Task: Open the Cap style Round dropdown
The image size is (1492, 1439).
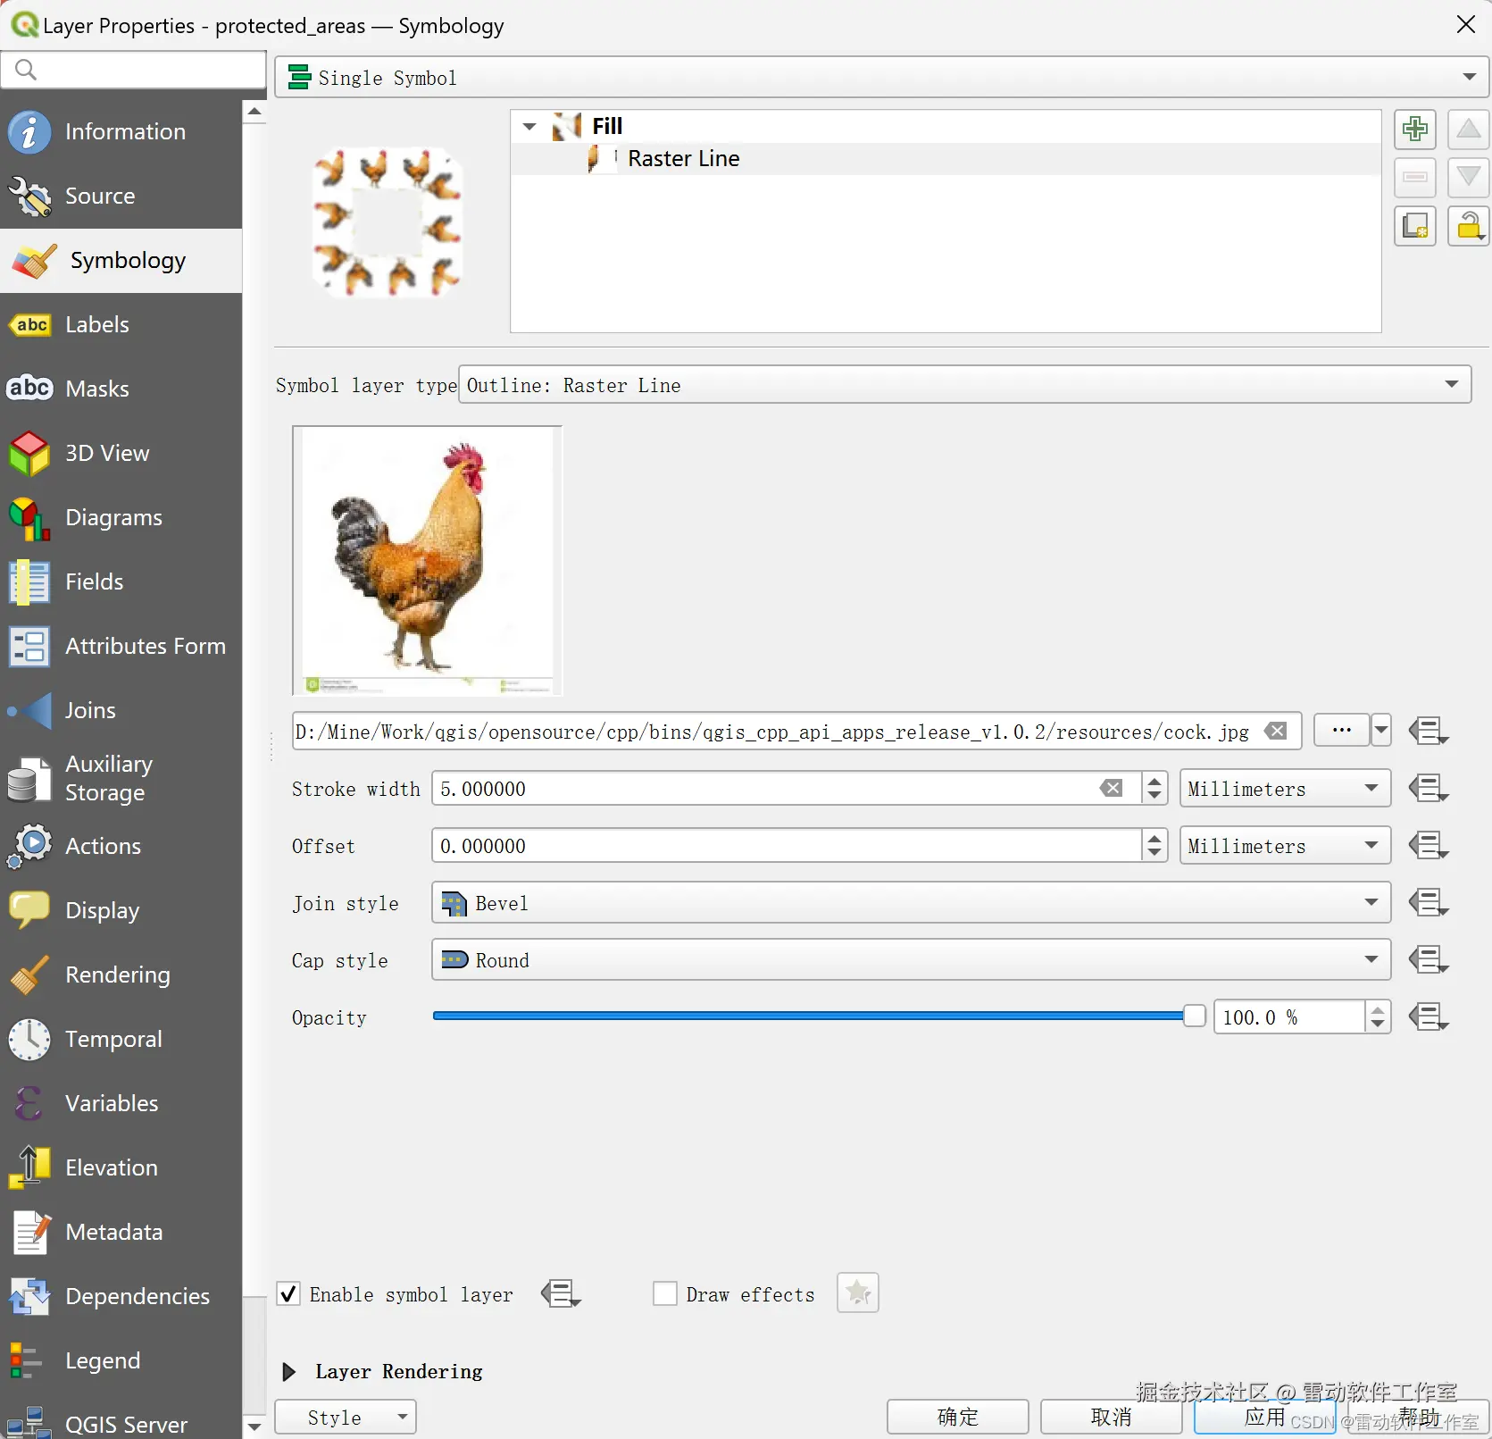Action: coord(911,960)
